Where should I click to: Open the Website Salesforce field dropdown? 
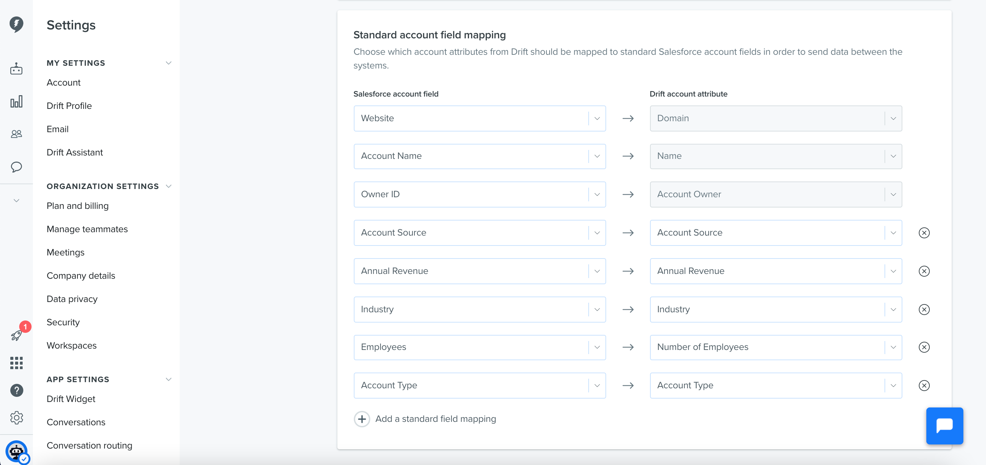click(480, 118)
